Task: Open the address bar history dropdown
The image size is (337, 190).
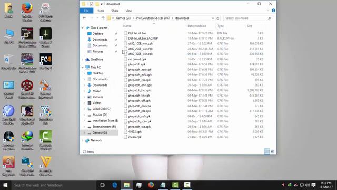Action: [213, 18]
